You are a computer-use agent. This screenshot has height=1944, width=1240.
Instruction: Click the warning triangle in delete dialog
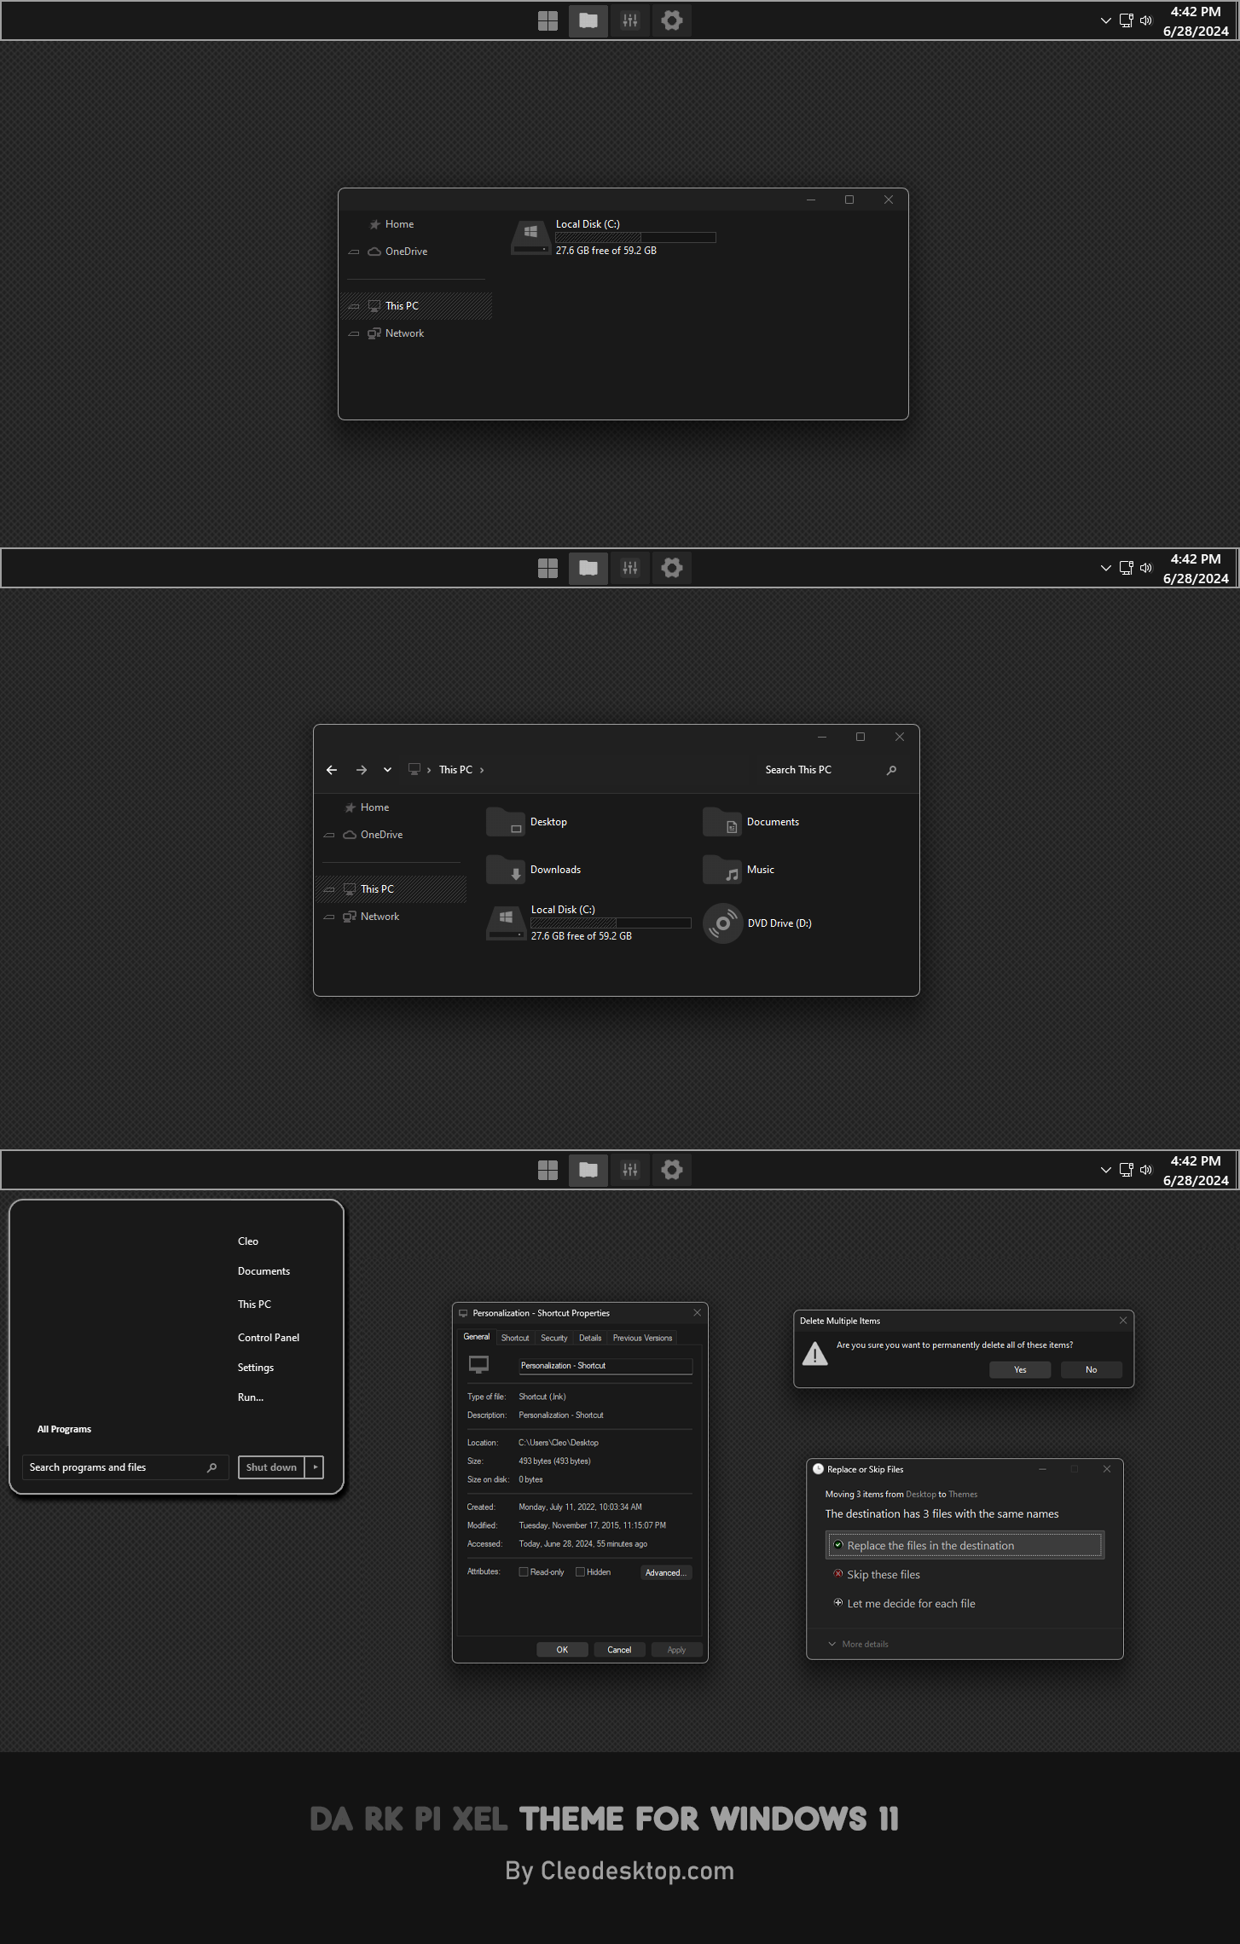tap(814, 1354)
